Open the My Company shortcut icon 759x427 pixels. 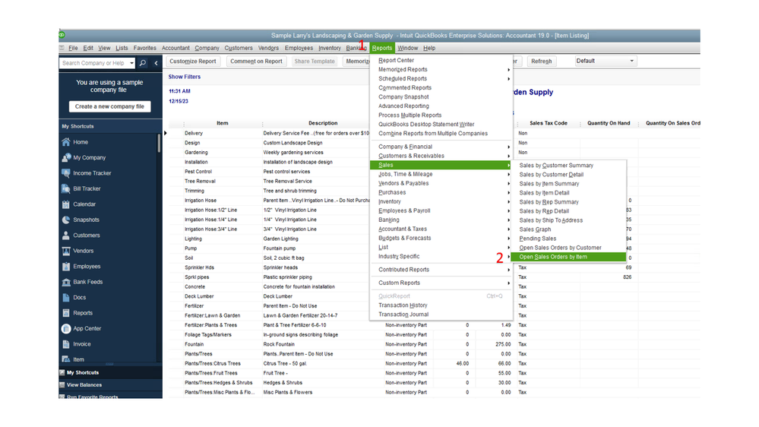66,158
